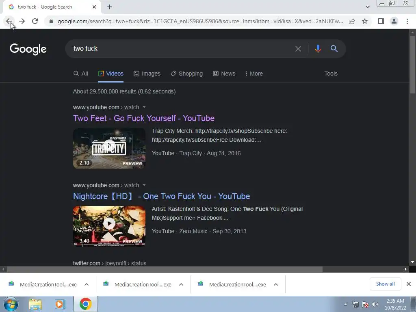Open the tab search chevron in the title bar
Screen dimensions: 416x312
[367, 7]
